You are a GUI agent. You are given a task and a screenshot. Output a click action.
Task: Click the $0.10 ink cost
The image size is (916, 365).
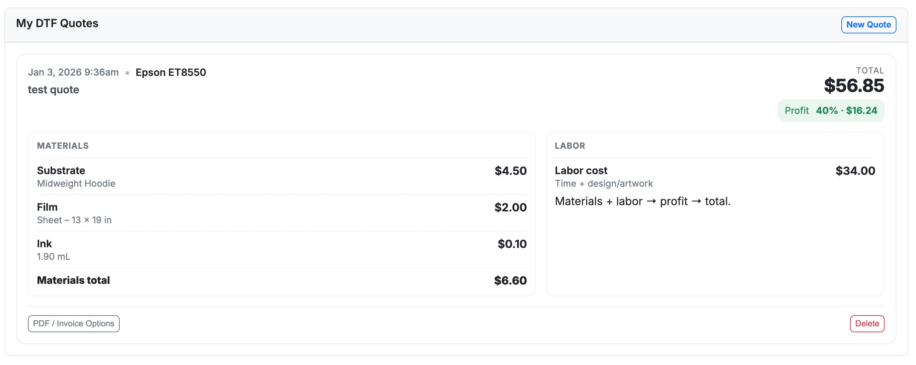coord(512,244)
